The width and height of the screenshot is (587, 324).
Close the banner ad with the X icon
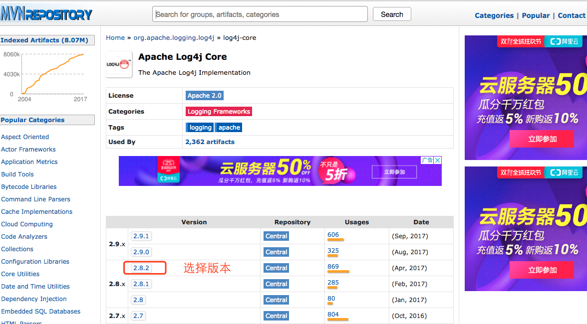coord(438,161)
